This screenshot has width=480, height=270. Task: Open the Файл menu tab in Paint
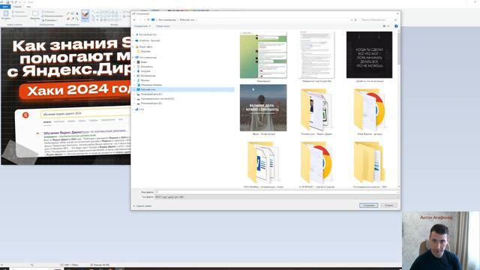[5, 7]
